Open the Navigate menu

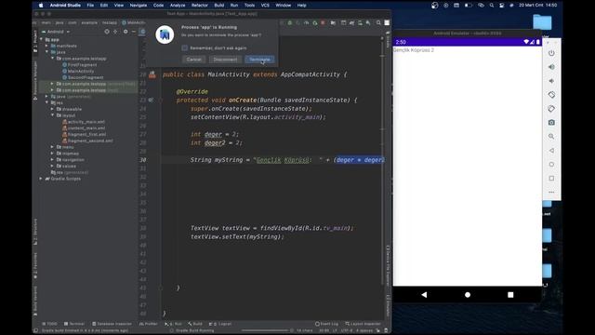pos(139,6)
